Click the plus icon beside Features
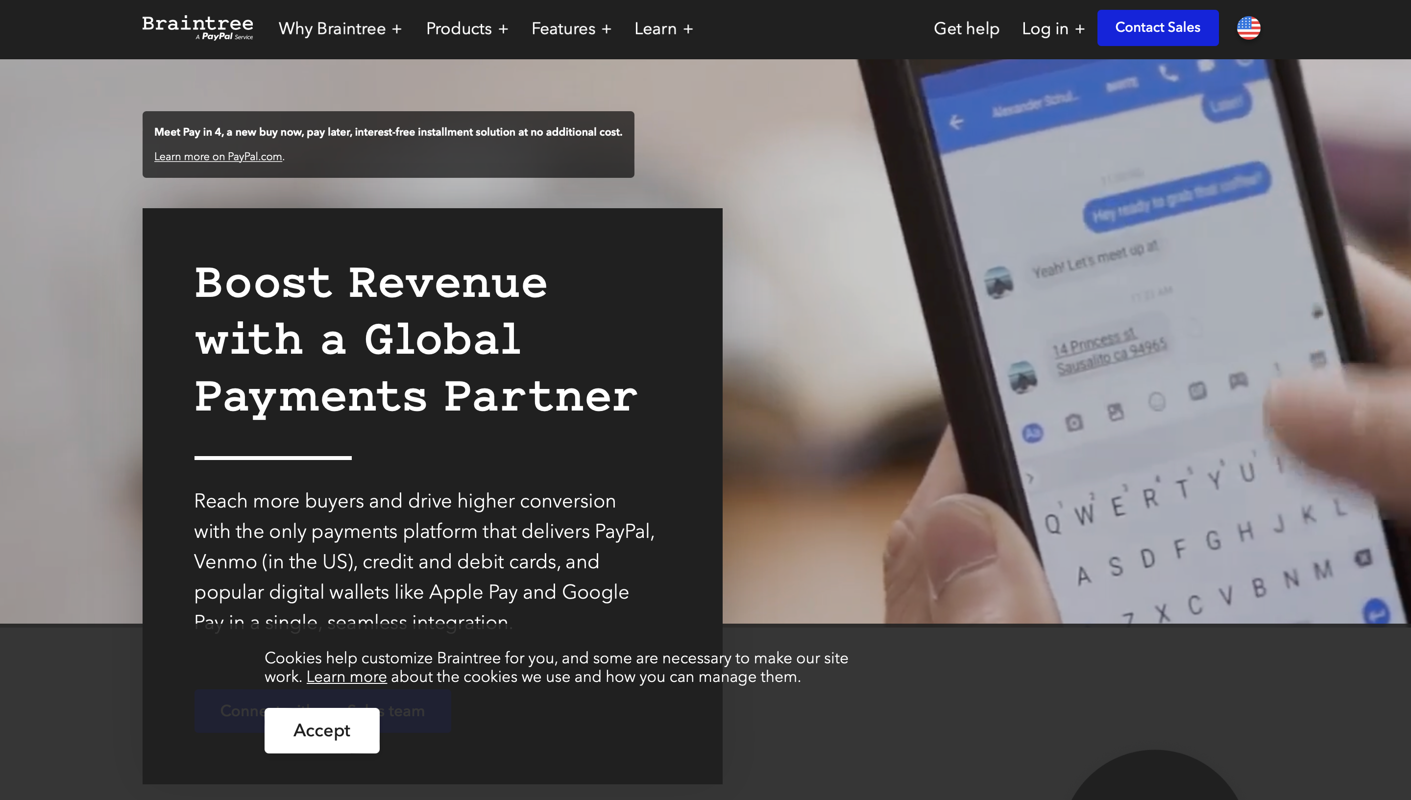 tap(606, 29)
